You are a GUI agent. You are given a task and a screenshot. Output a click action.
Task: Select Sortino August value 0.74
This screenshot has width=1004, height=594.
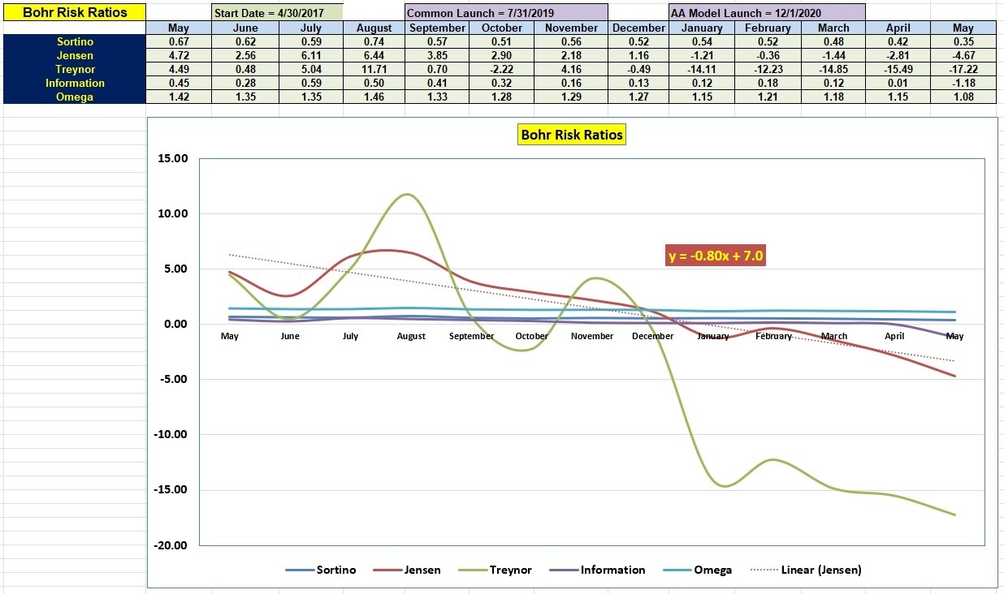coord(374,41)
